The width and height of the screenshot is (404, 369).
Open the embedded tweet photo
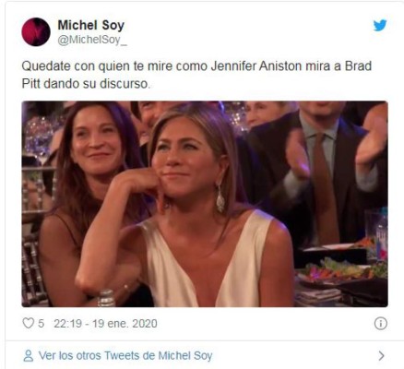coord(205,204)
